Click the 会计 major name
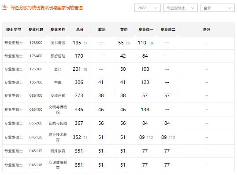The image size is (237, 175). click(x=58, y=69)
